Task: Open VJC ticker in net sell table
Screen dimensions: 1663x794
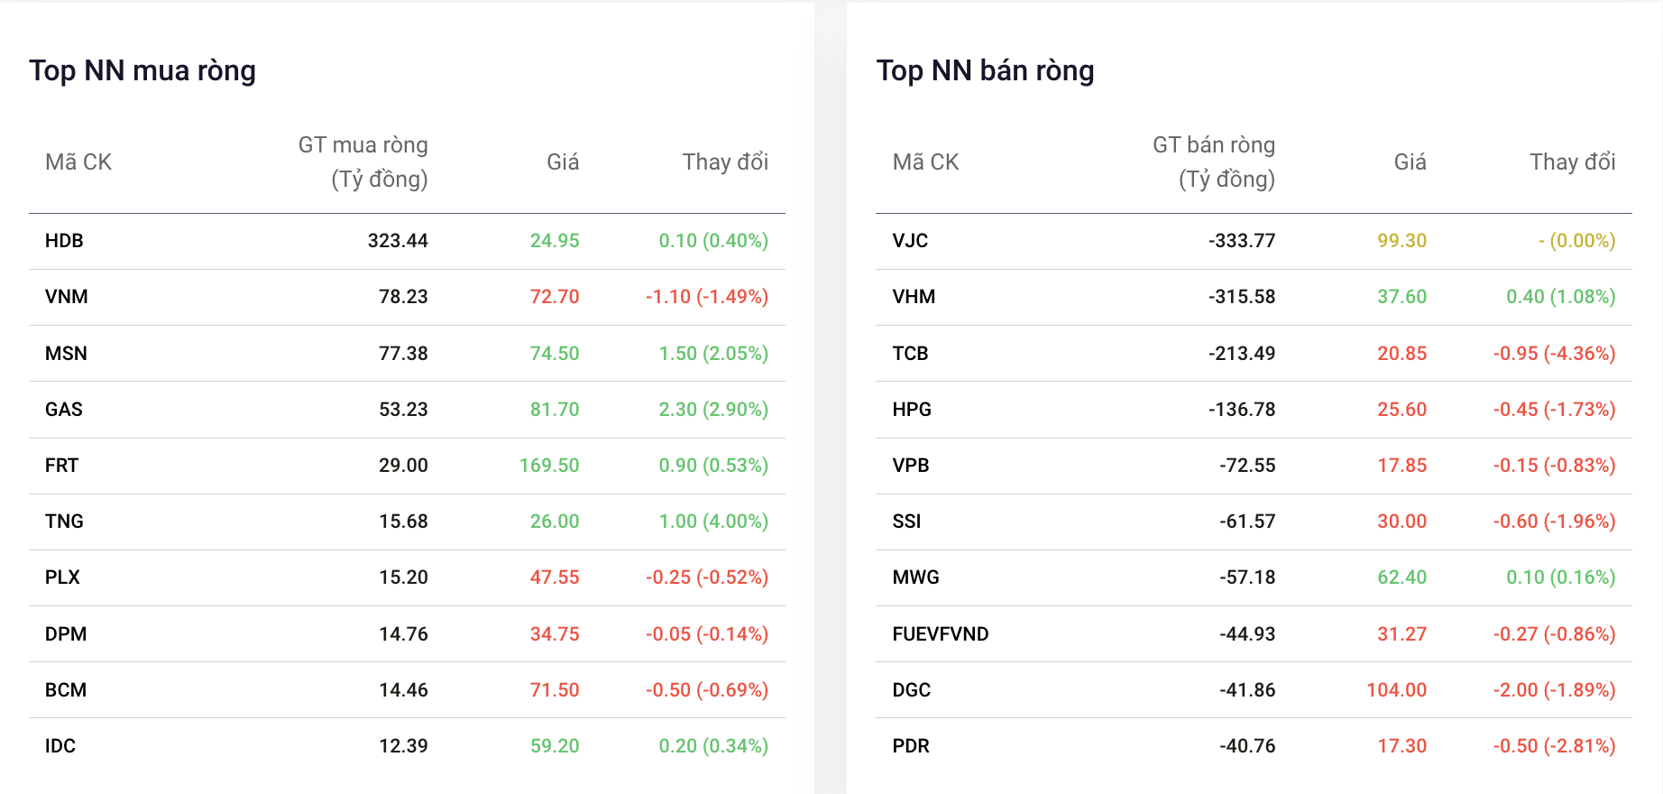Action: (910, 241)
